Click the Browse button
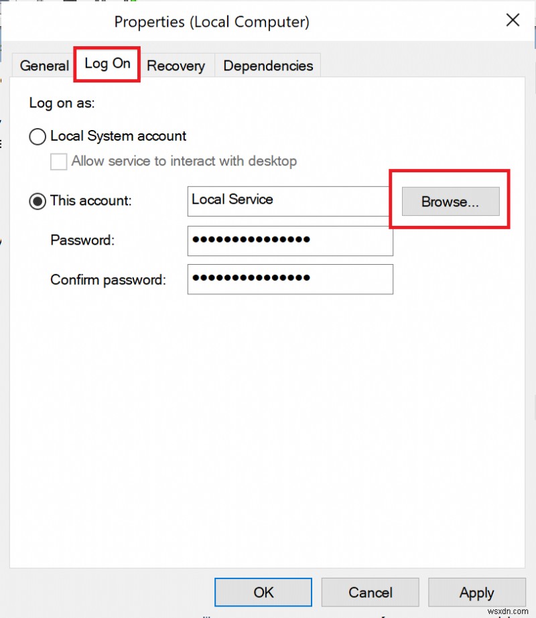Screen dimensions: 536x618 click(450, 201)
